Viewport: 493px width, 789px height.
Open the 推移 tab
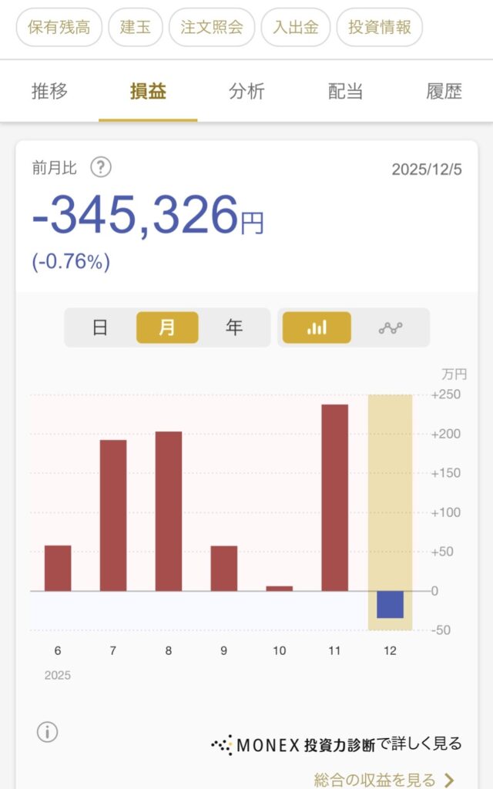point(49,92)
